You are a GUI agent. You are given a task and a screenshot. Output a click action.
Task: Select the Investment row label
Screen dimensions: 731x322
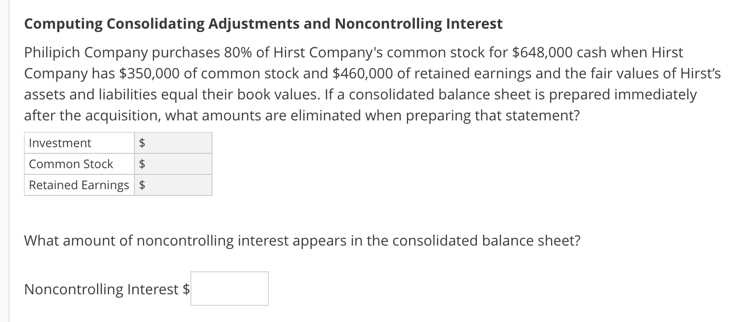tap(59, 142)
